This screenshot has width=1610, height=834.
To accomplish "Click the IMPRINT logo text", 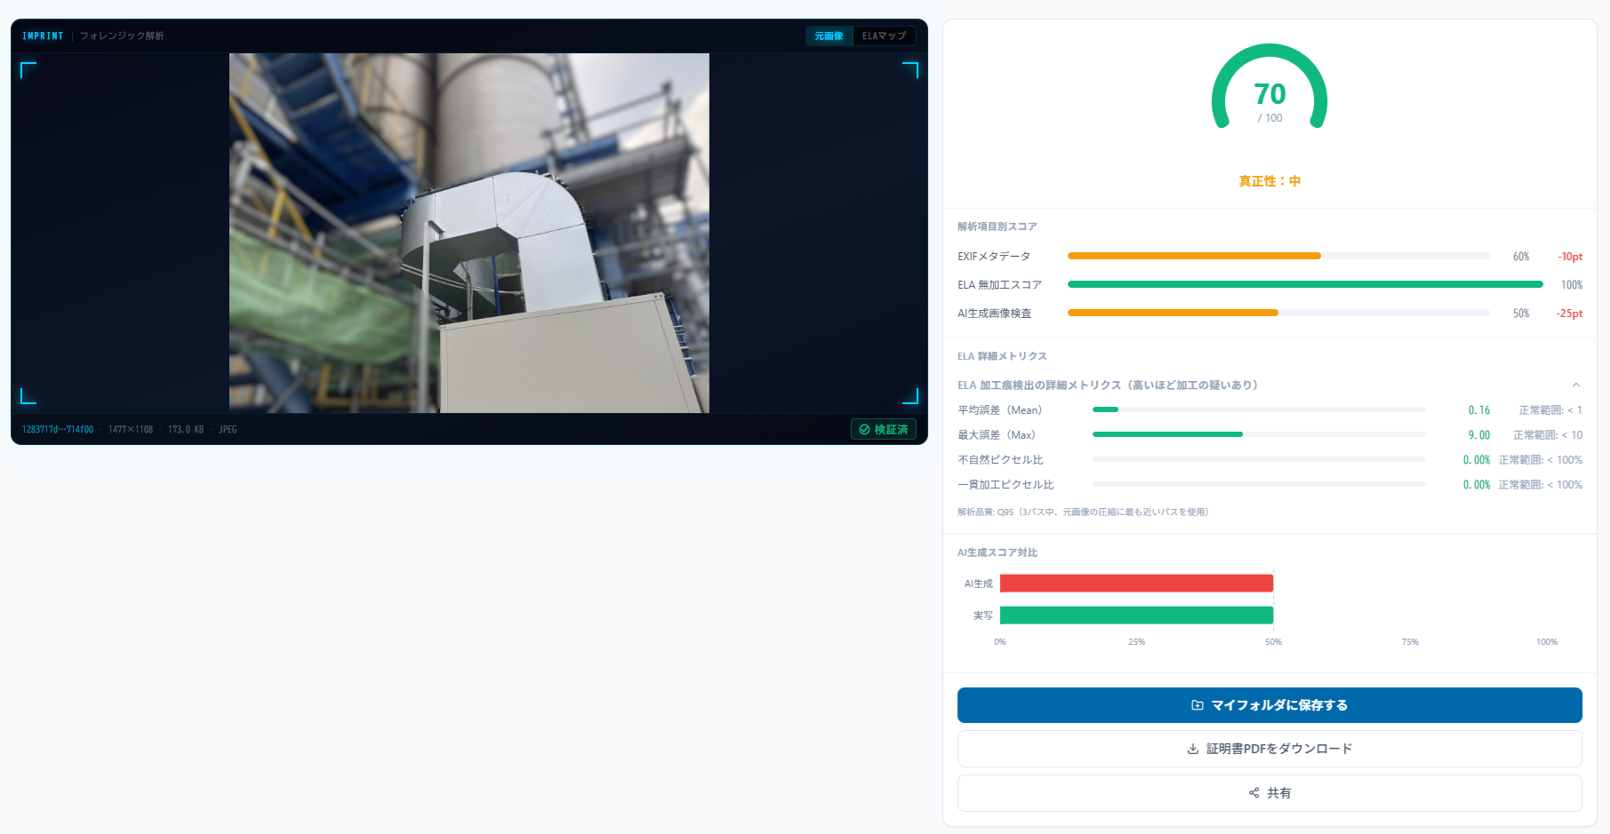I will point(43,36).
